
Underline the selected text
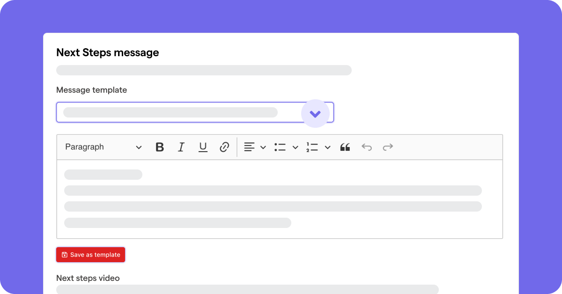[203, 147]
